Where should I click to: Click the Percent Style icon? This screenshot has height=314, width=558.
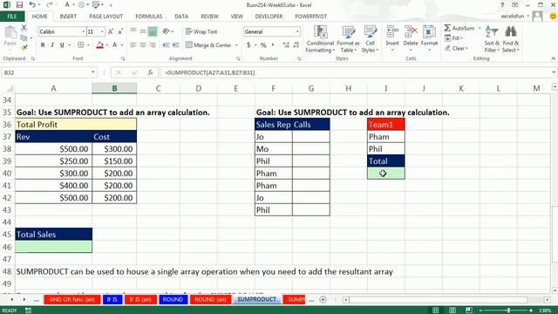point(263,45)
